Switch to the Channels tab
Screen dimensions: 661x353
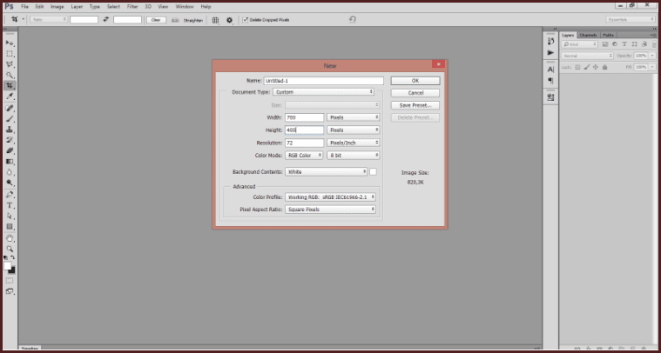[589, 35]
